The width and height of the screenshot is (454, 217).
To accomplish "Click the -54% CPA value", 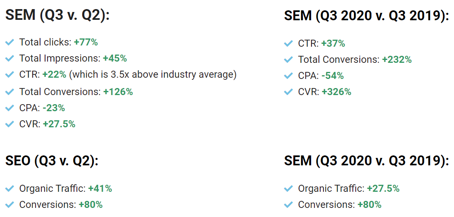I will (333, 76).
